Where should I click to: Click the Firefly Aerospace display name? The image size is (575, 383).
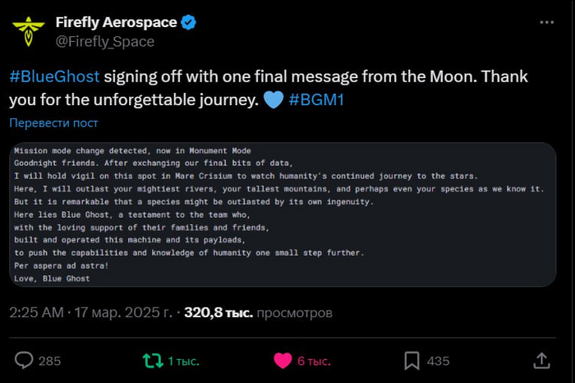[117, 22]
